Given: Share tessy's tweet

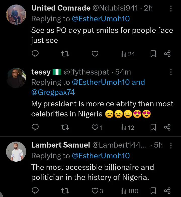Looking at the screenshot, I should [x=167, y=127].
